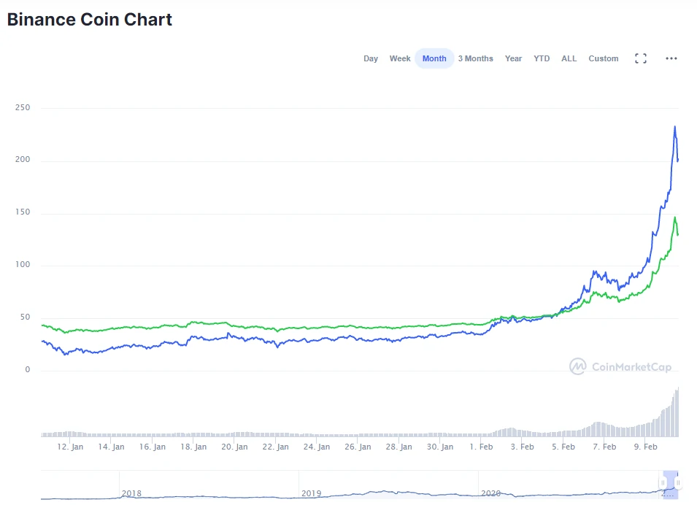Select the Week range tab
697x505 pixels.
[x=400, y=58]
